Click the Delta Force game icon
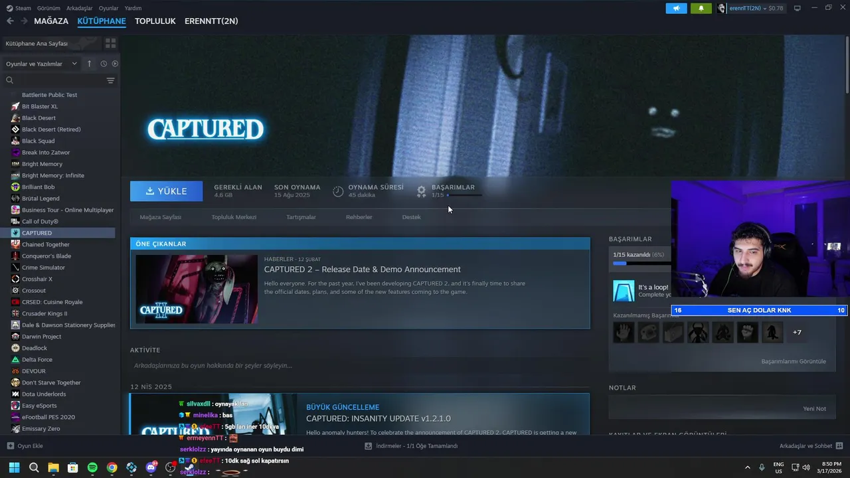The height and width of the screenshot is (478, 850). click(15, 360)
